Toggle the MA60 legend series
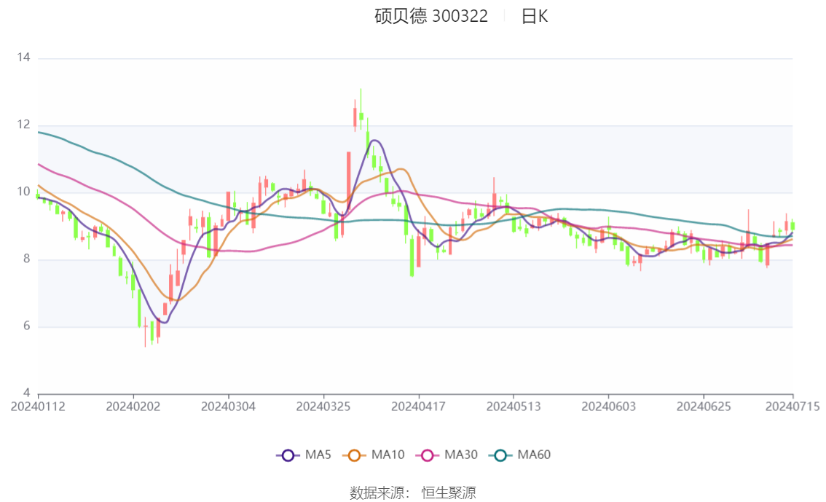 point(520,455)
